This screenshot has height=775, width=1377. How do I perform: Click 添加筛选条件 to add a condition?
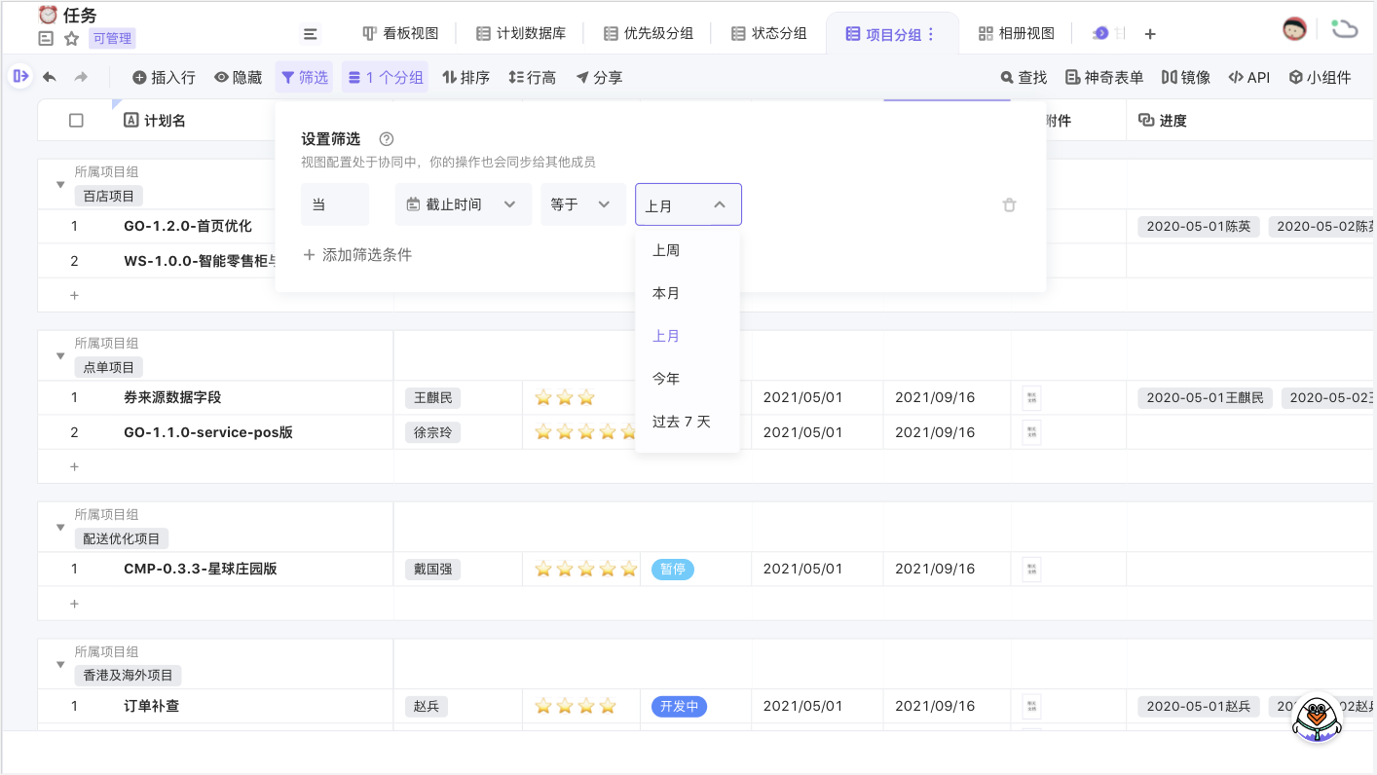pyautogui.click(x=357, y=255)
